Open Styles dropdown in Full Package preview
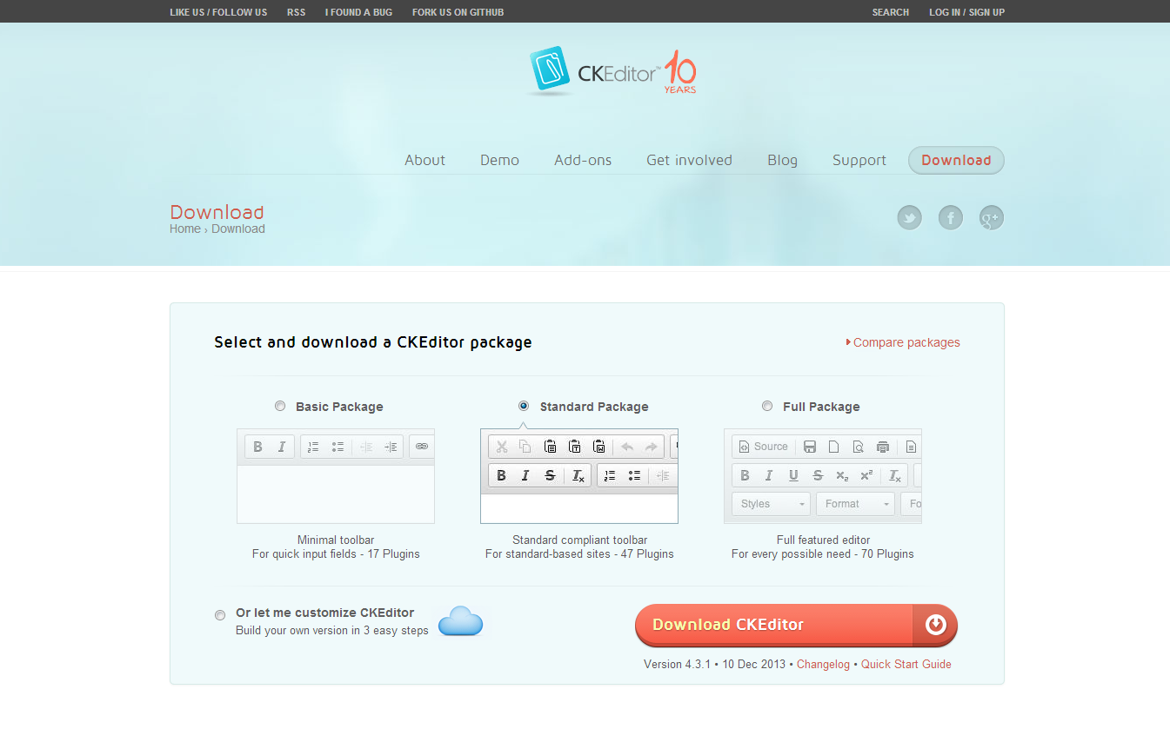Screen dimensions: 1170x729 [x=772, y=504]
